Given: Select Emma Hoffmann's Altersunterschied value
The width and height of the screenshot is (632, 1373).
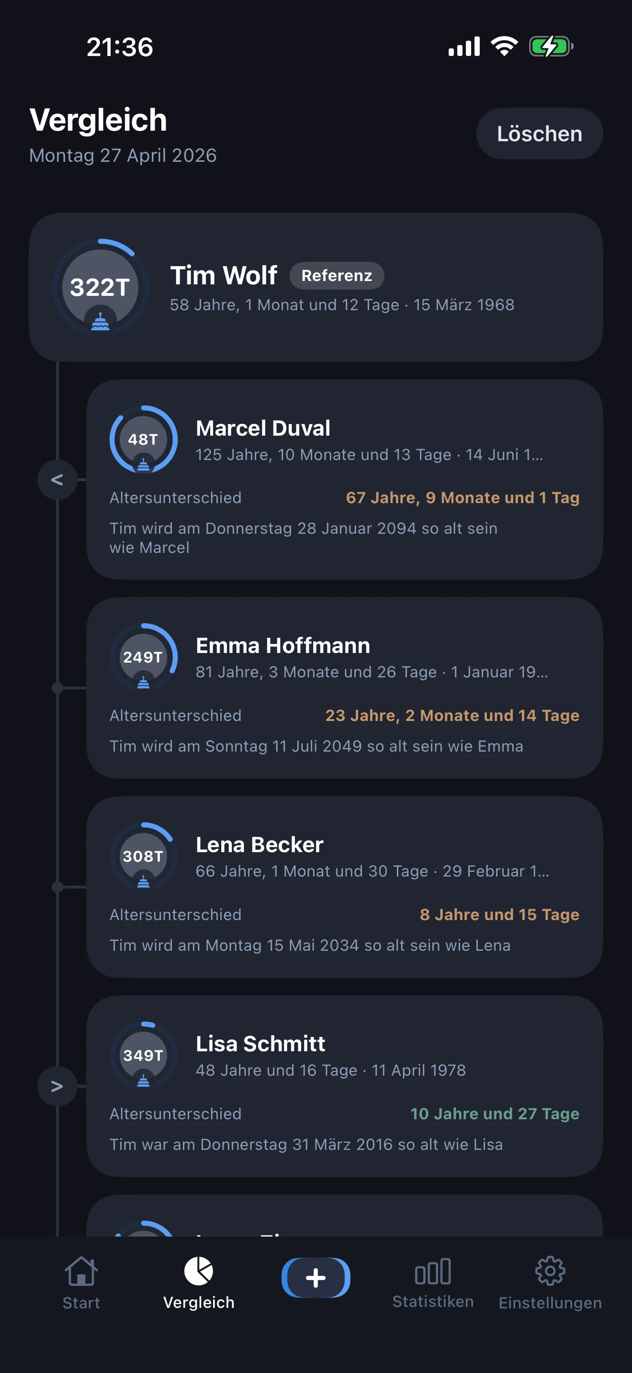Looking at the screenshot, I should [452, 715].
